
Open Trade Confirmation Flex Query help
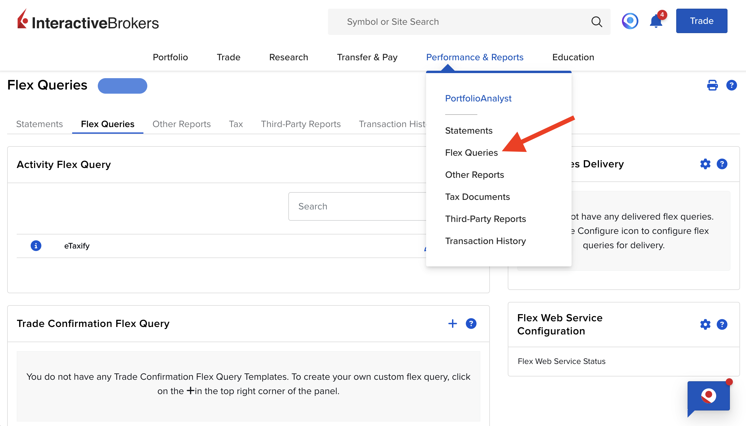[471, 324]
